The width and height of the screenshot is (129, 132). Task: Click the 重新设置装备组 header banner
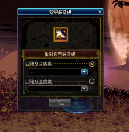61,54
